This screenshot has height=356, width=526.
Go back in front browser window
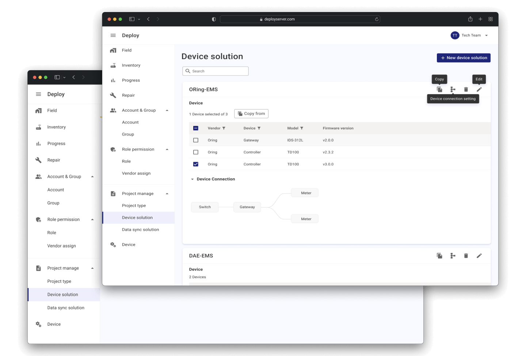tap(148, 19)
